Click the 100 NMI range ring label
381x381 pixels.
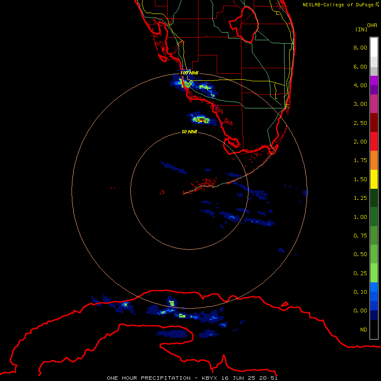click(x=189, y=73)
